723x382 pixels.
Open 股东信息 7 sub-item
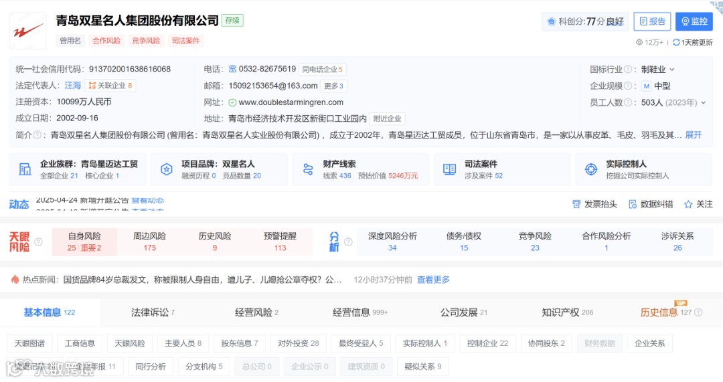pos(239,343)
